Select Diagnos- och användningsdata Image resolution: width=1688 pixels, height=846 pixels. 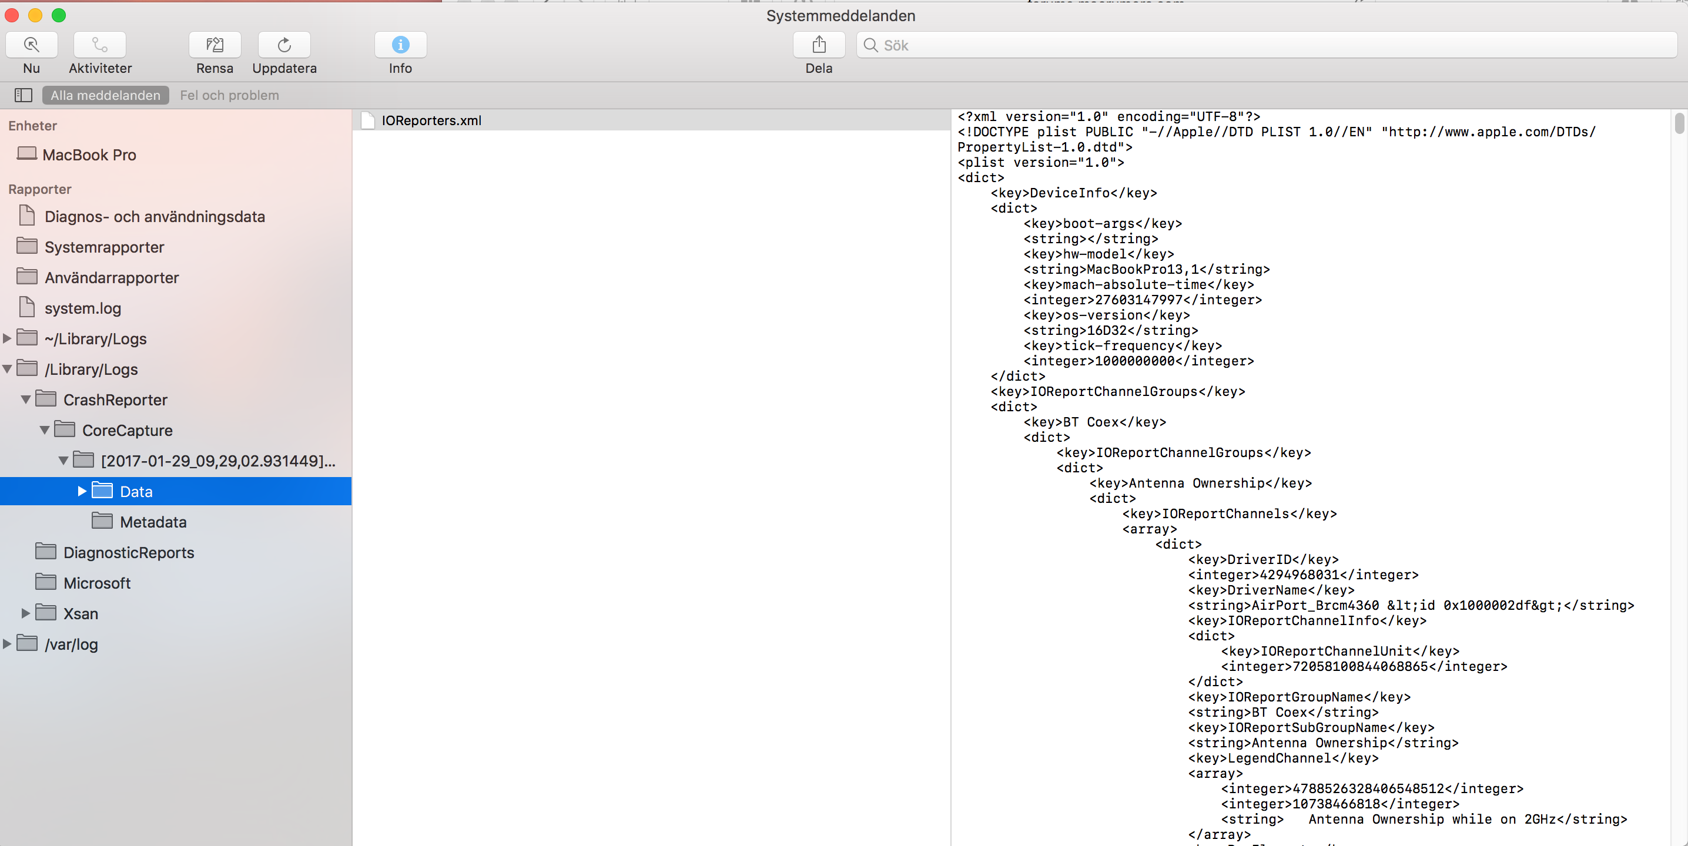pyautogui.click(x=155, y=217)
